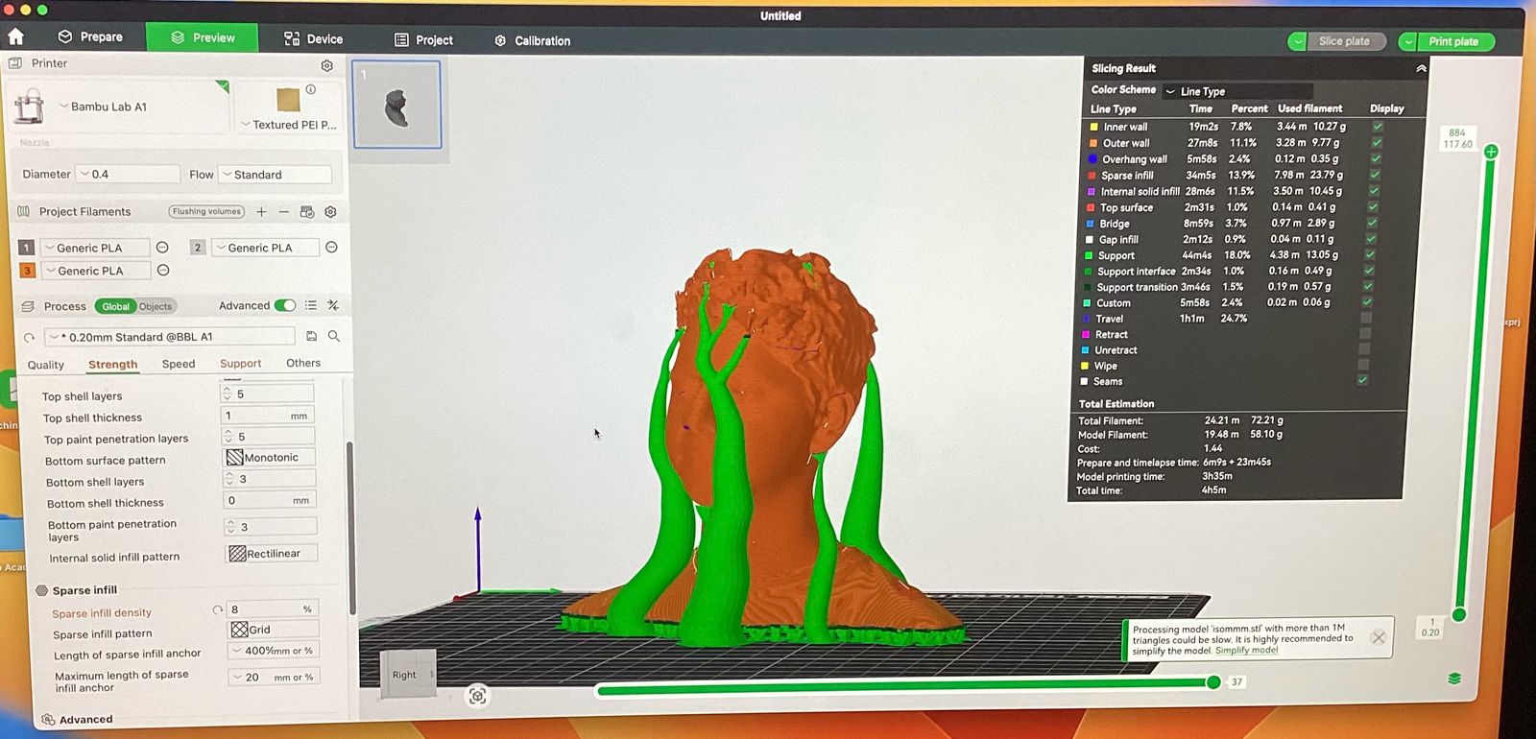Screen dimensions: 1536x739
Task: Click vertical layer slider bottom handle
Action: click(x=1459, y=614)
